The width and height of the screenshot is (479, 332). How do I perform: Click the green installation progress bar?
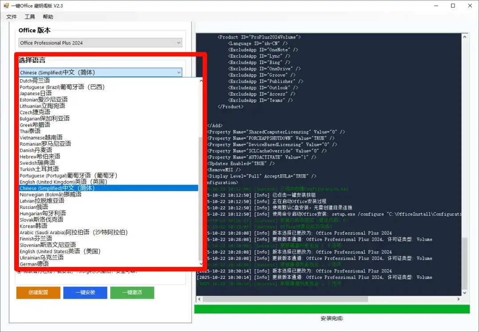332,309
